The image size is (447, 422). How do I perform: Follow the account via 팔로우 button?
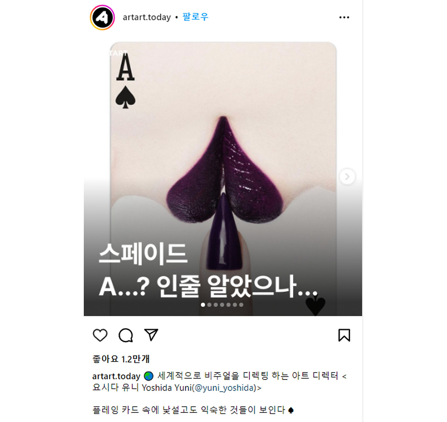[x=196, y=17]
